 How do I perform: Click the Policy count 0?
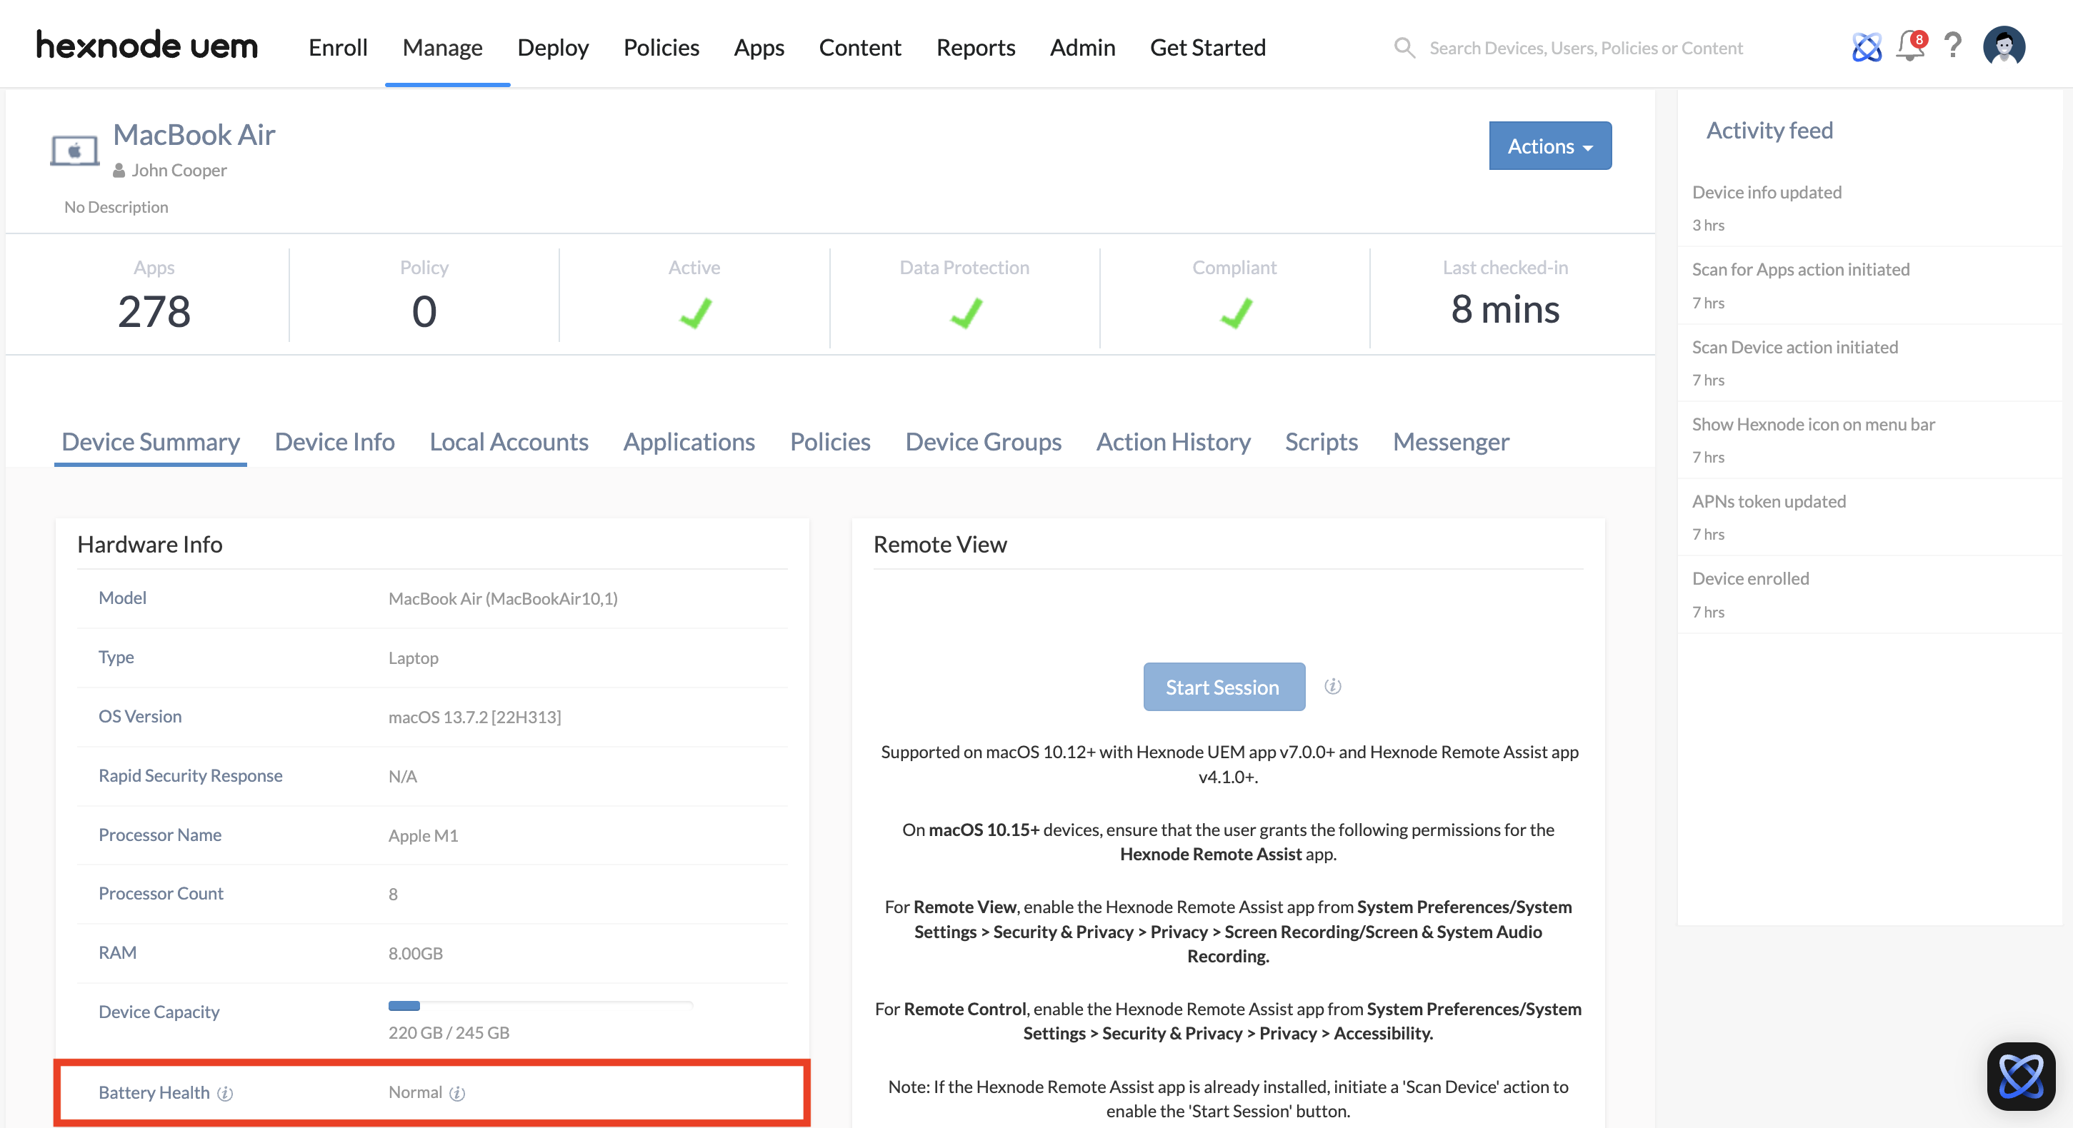point(424,311)
